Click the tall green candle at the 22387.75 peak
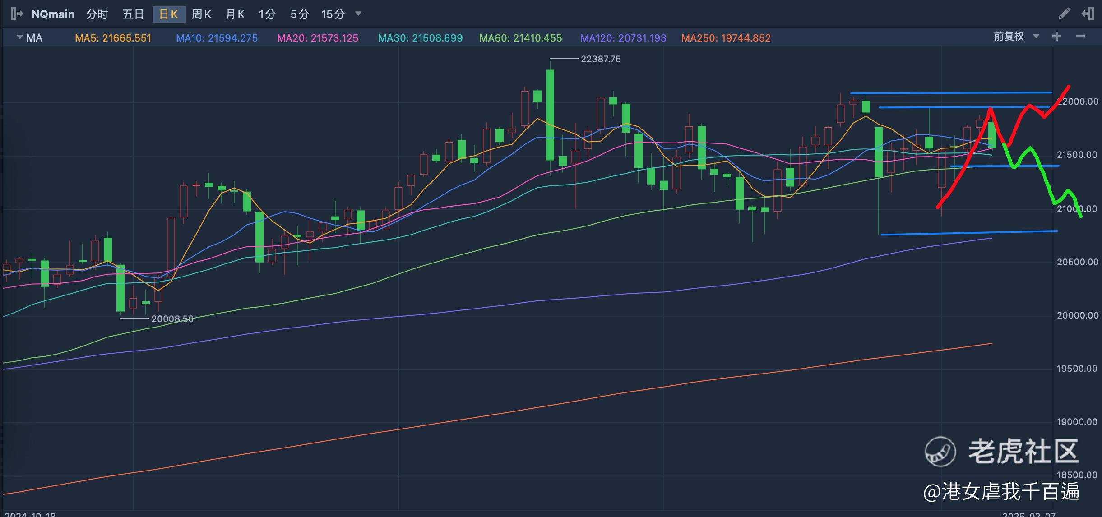 click(x=550, y=115)
